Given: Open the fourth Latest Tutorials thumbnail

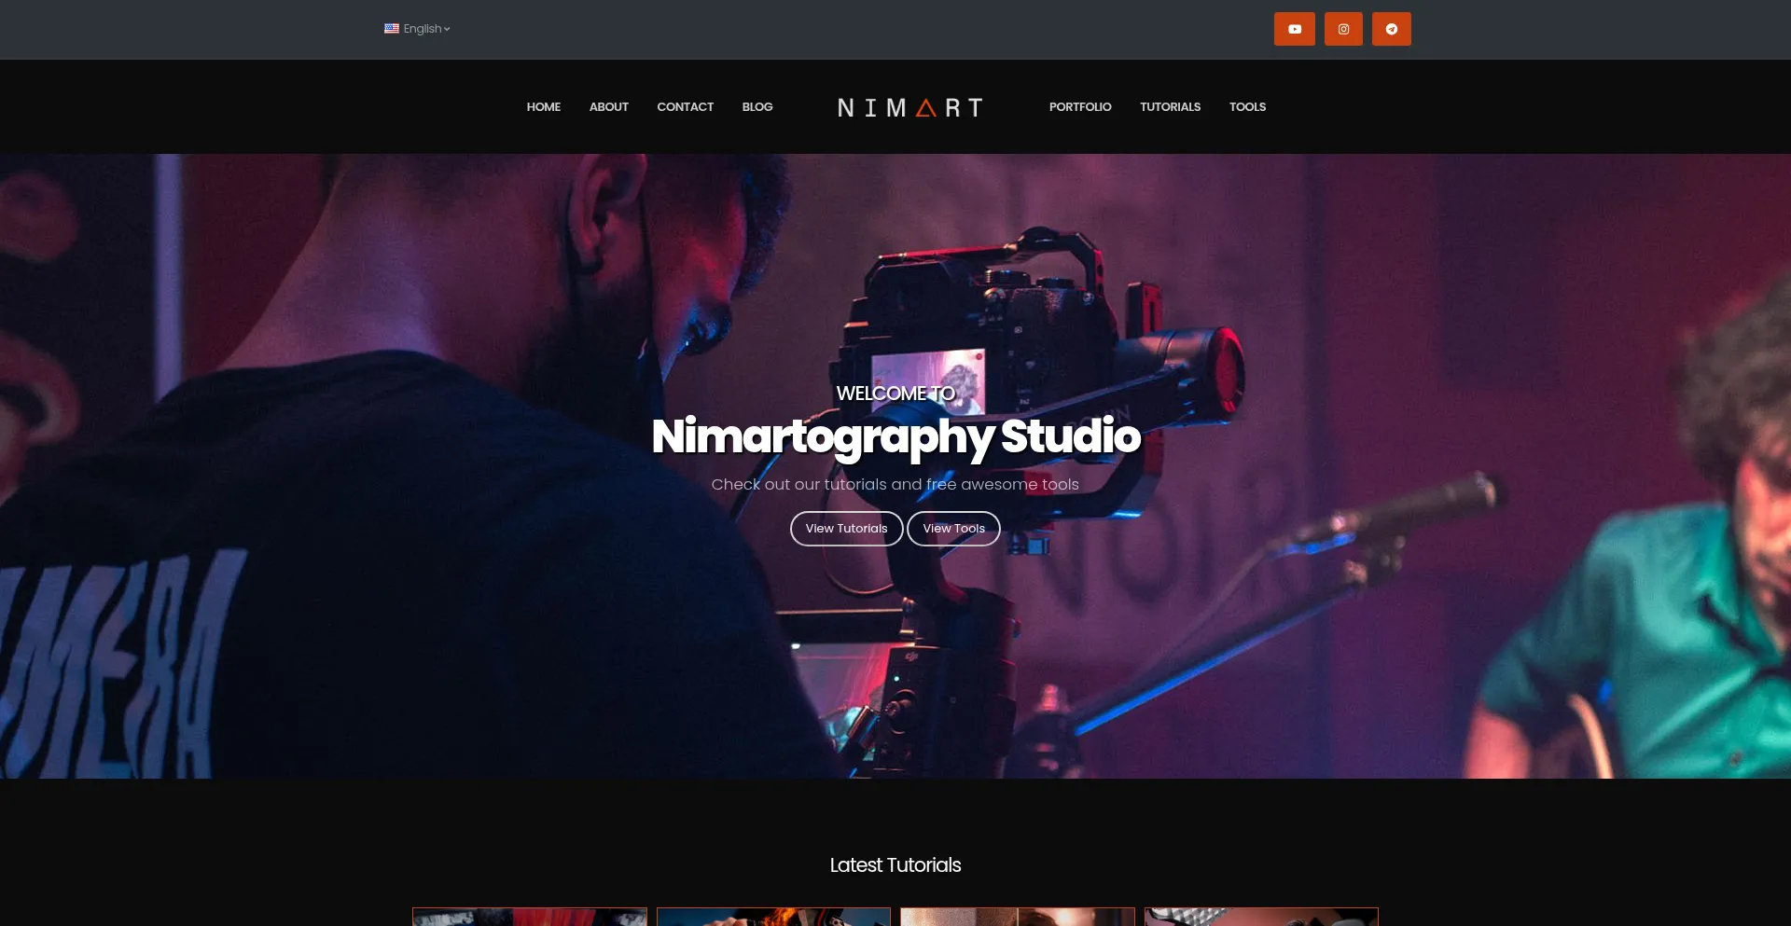Looking at the screenshot, I should coord(1261,917).
